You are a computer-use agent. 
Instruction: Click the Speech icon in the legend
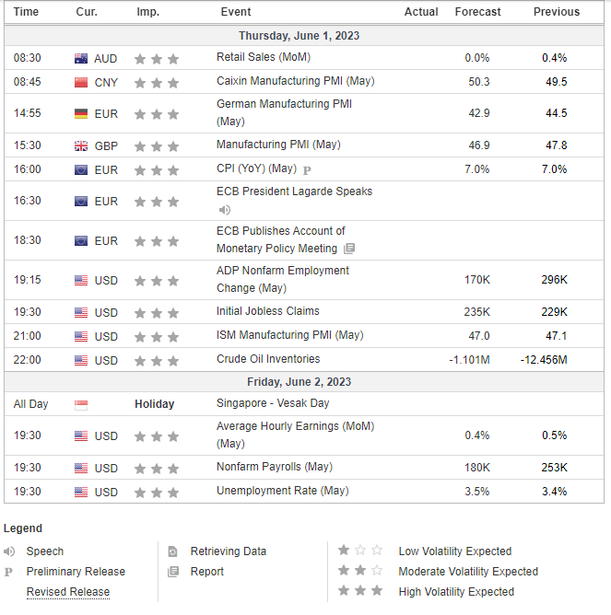click(x=10, y=551)
